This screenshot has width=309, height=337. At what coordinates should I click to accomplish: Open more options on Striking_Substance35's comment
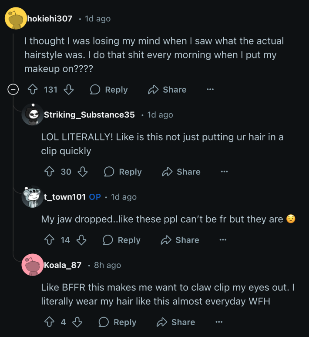point(224,172)
